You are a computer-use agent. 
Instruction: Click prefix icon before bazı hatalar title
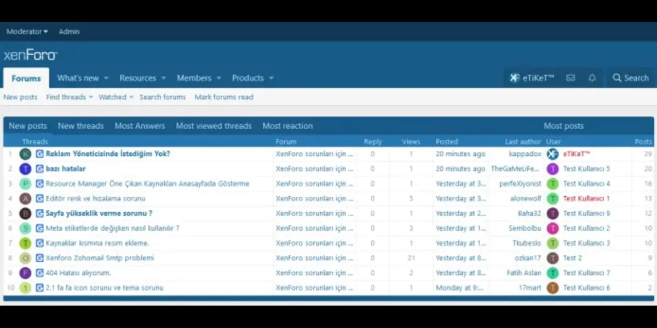click(x=39, y=169)
